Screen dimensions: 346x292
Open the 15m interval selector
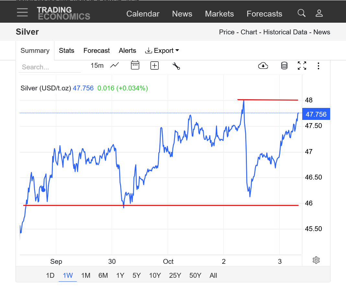(97, 65)
